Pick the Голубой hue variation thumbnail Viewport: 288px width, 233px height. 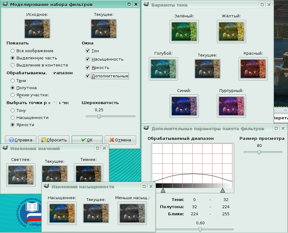click(163, 69)
